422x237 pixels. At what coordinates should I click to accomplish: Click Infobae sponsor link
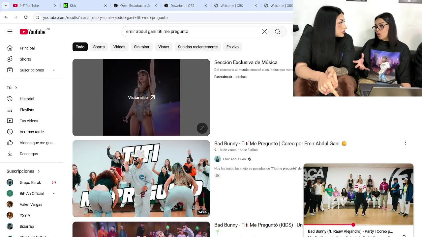241,77
